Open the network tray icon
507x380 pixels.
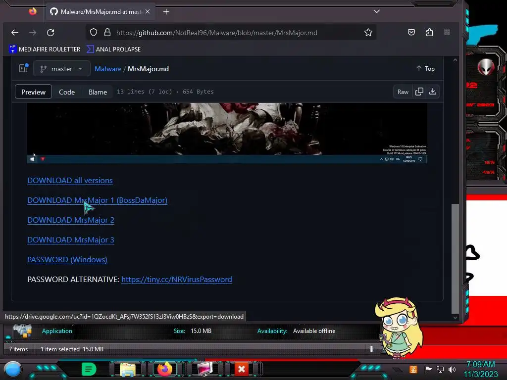440,369
